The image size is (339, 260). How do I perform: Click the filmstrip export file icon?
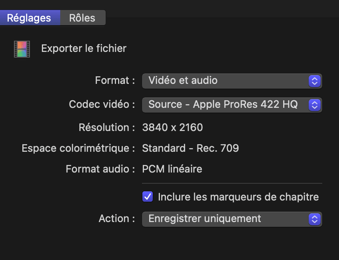(x=22, y=49)
